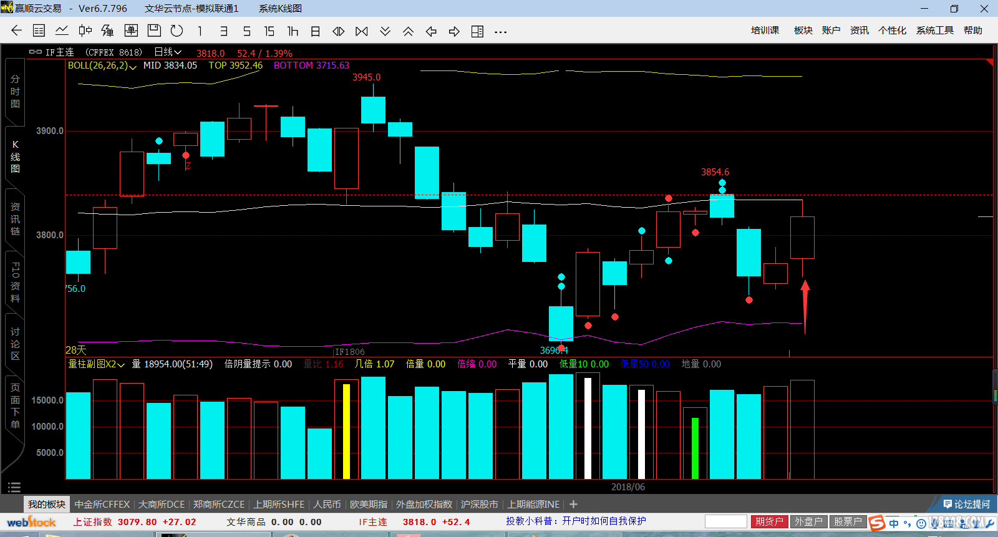Select the candlestick K-line chart icon

85,31
